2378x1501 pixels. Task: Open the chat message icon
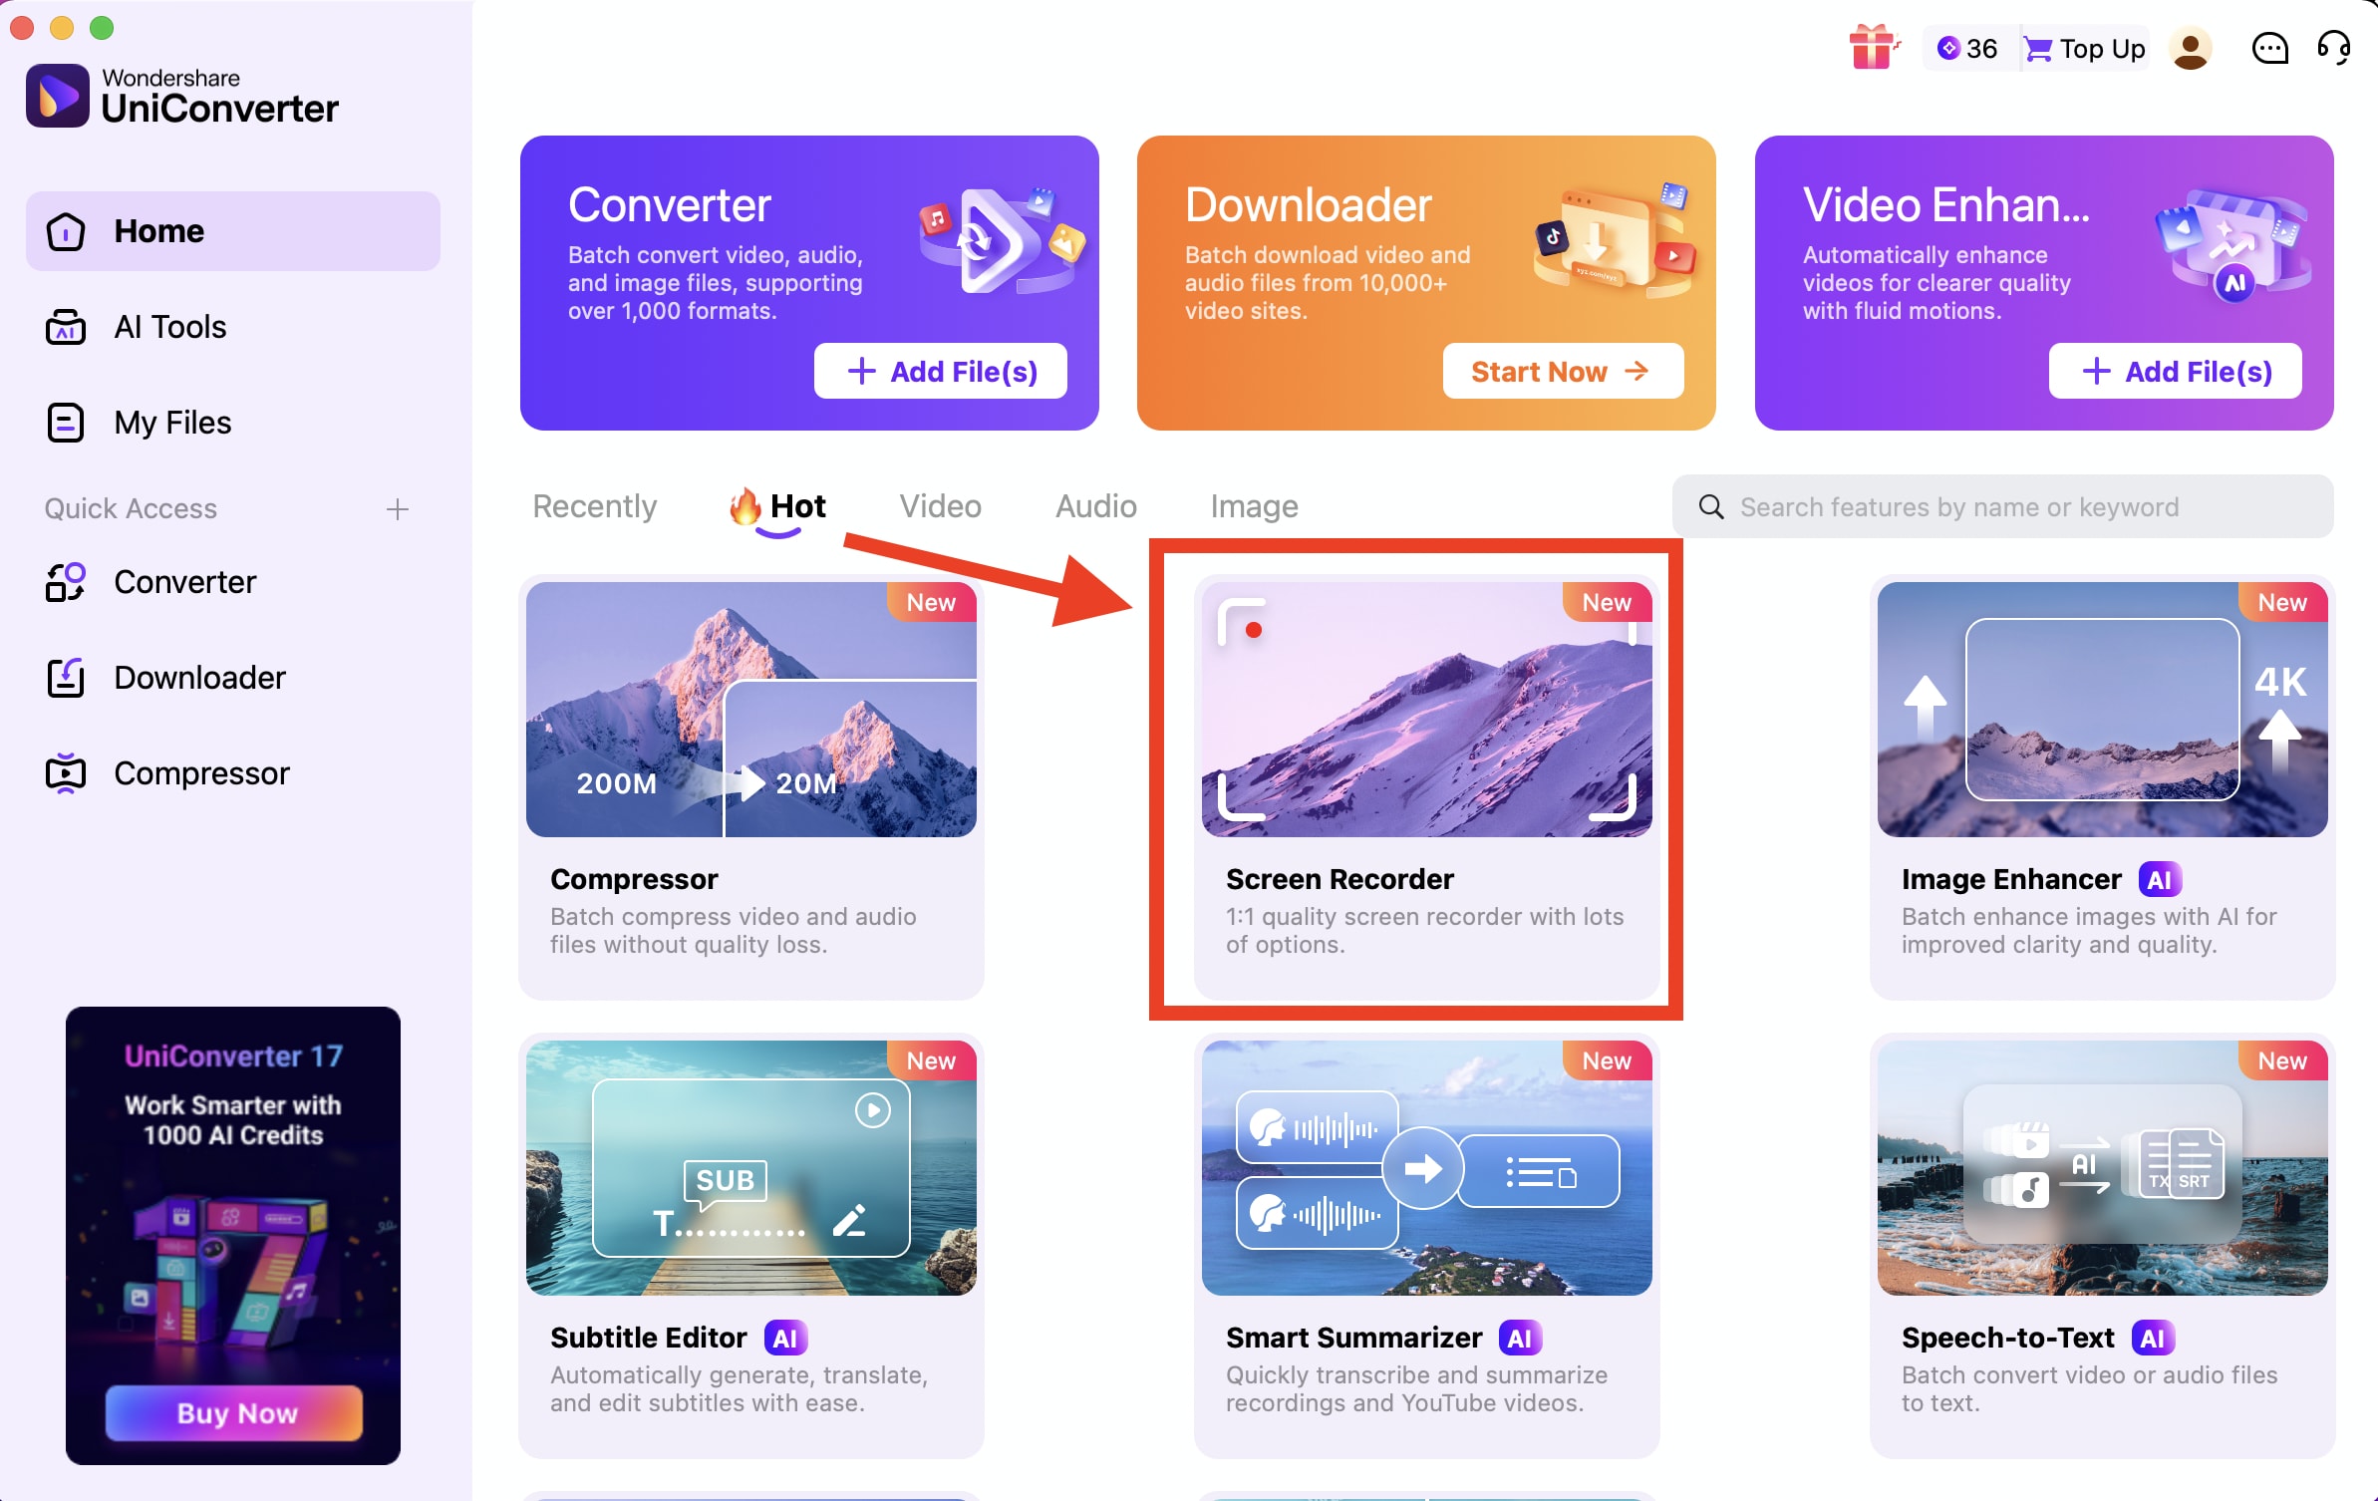pyautogui.click(x=2269, y=49)
